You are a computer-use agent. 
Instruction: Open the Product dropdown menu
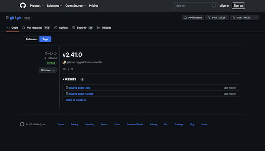pos(37,6)
